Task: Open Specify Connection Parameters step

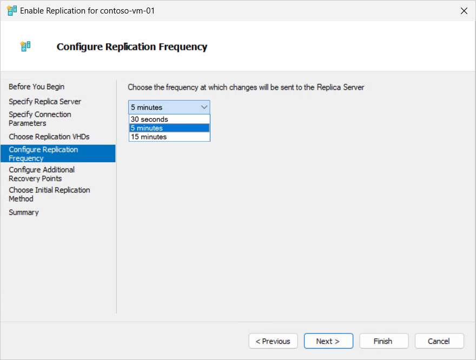Action: pos(40,118)
